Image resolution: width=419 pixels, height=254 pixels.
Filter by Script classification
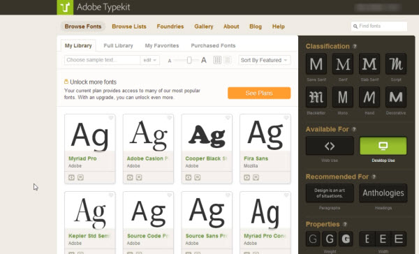click(396, 63)
